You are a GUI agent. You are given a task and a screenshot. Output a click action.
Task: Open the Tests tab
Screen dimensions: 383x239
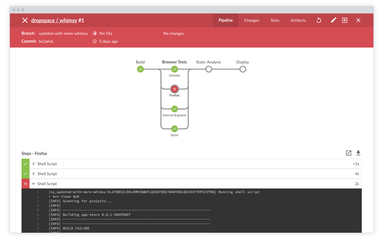[x=275, y=20]
